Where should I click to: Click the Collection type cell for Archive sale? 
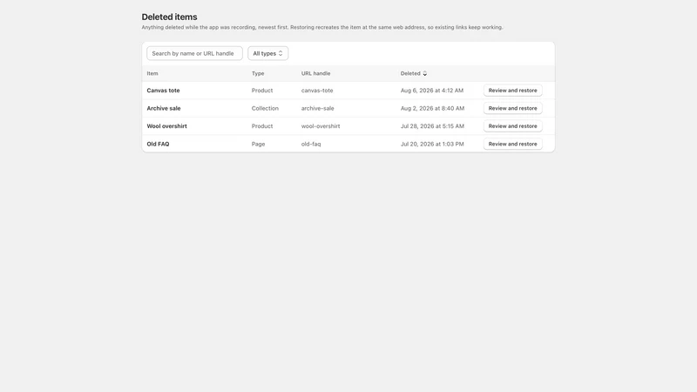pyautogui.click(x=265, y=108)
